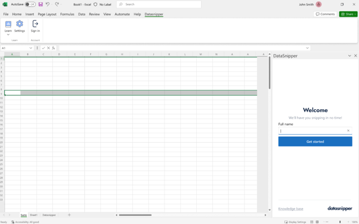Redo the last action
359x224 pixels.
pos(57,4)
